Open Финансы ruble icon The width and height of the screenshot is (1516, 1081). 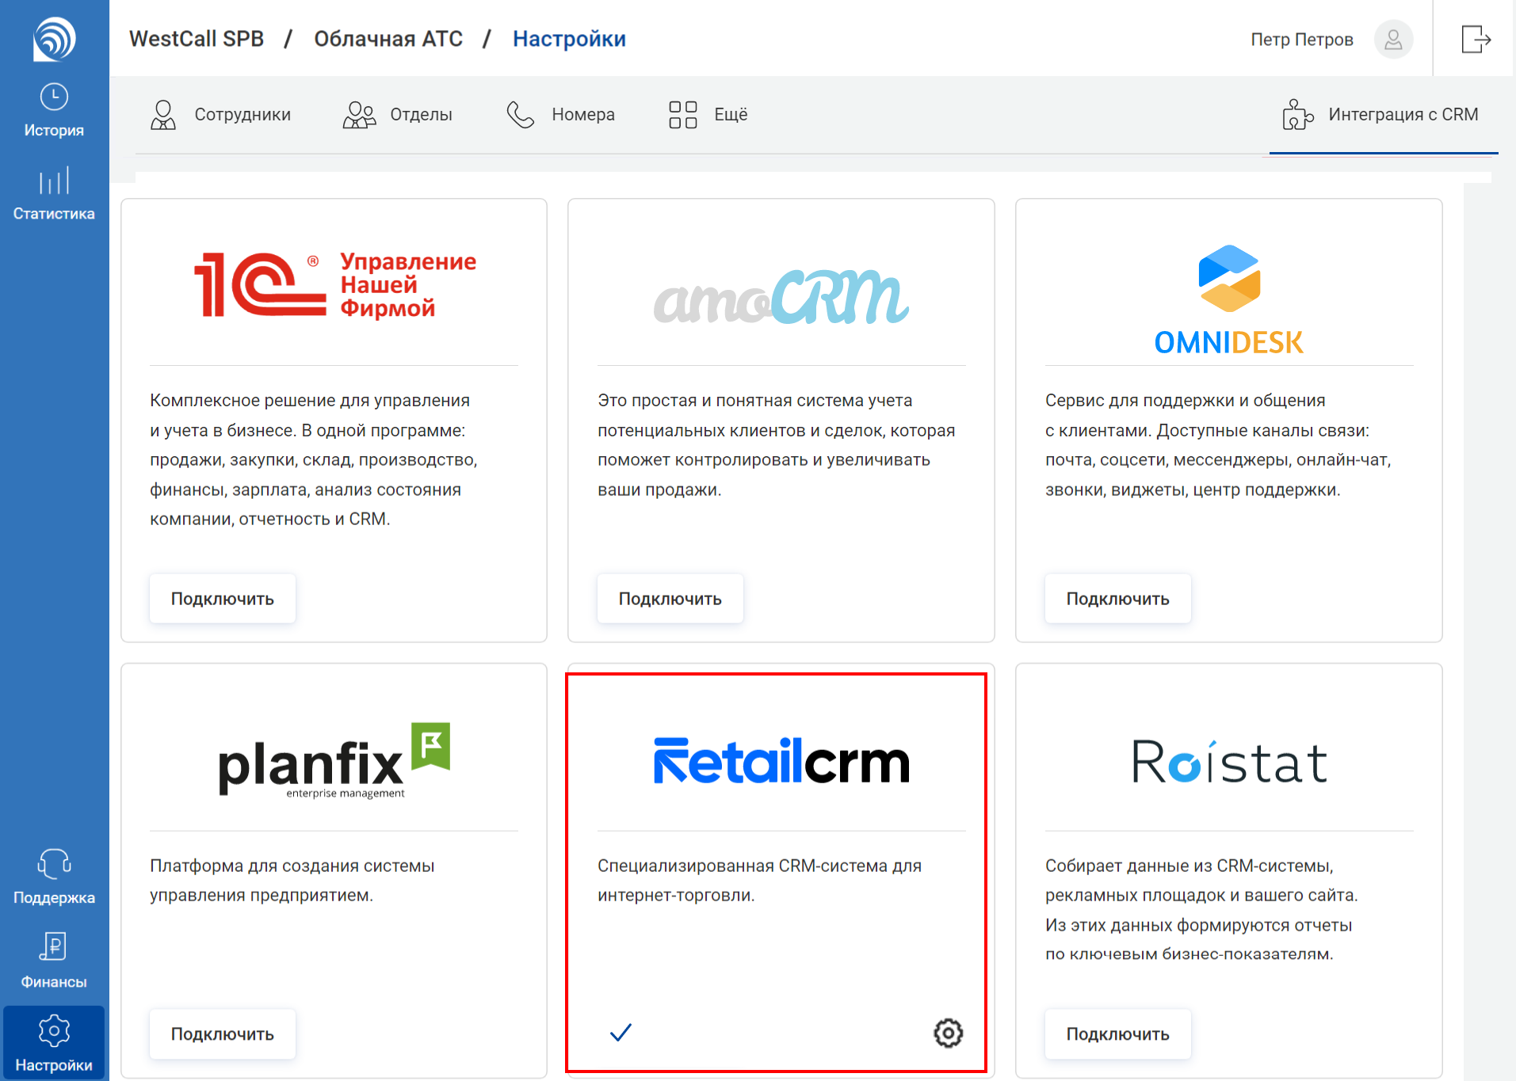(x=54, y=946)
